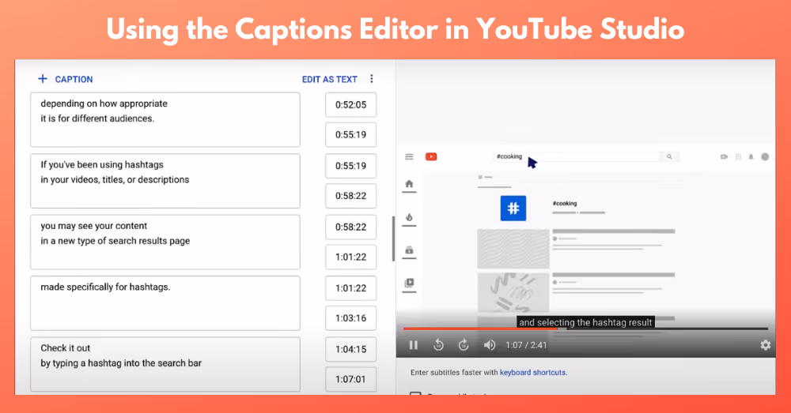Click the Home icon in the preview sidebar
The image size is (791, 413).
point(409,184)
